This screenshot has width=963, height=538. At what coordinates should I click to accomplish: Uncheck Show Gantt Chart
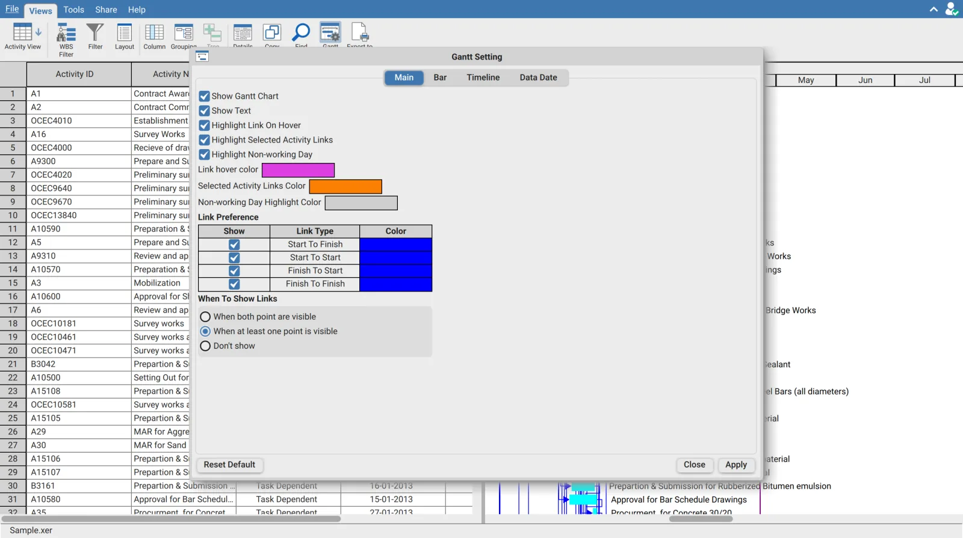(x=204, y=96)
